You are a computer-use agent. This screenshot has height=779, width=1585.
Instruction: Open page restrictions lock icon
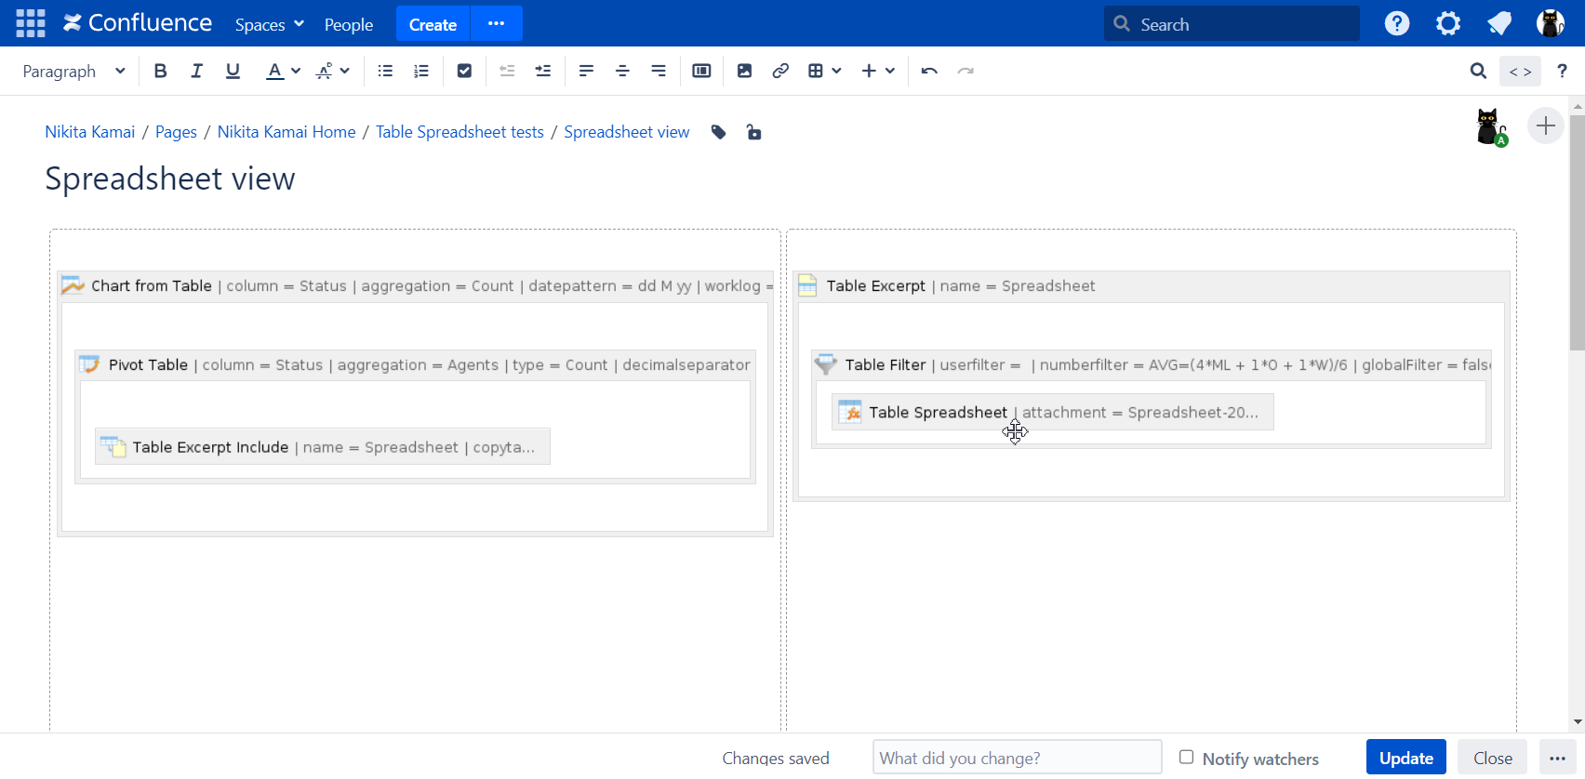tap(753, 133)
